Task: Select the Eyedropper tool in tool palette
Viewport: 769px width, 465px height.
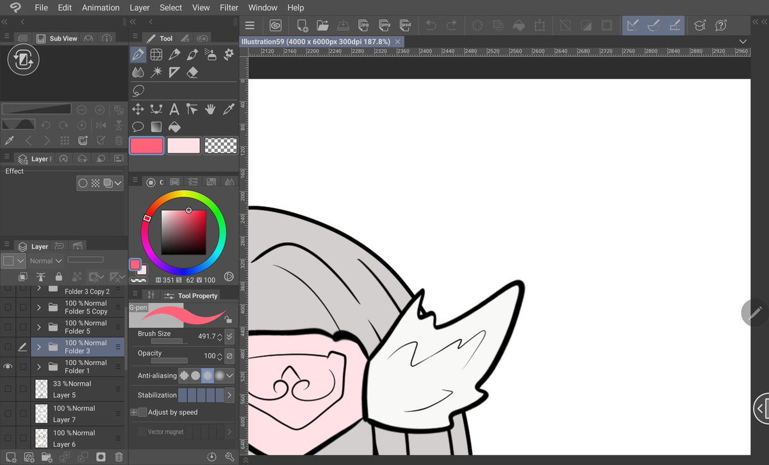Action: 229,110
